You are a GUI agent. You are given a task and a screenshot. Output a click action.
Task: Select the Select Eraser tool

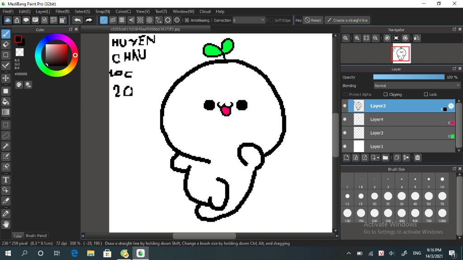5,167
